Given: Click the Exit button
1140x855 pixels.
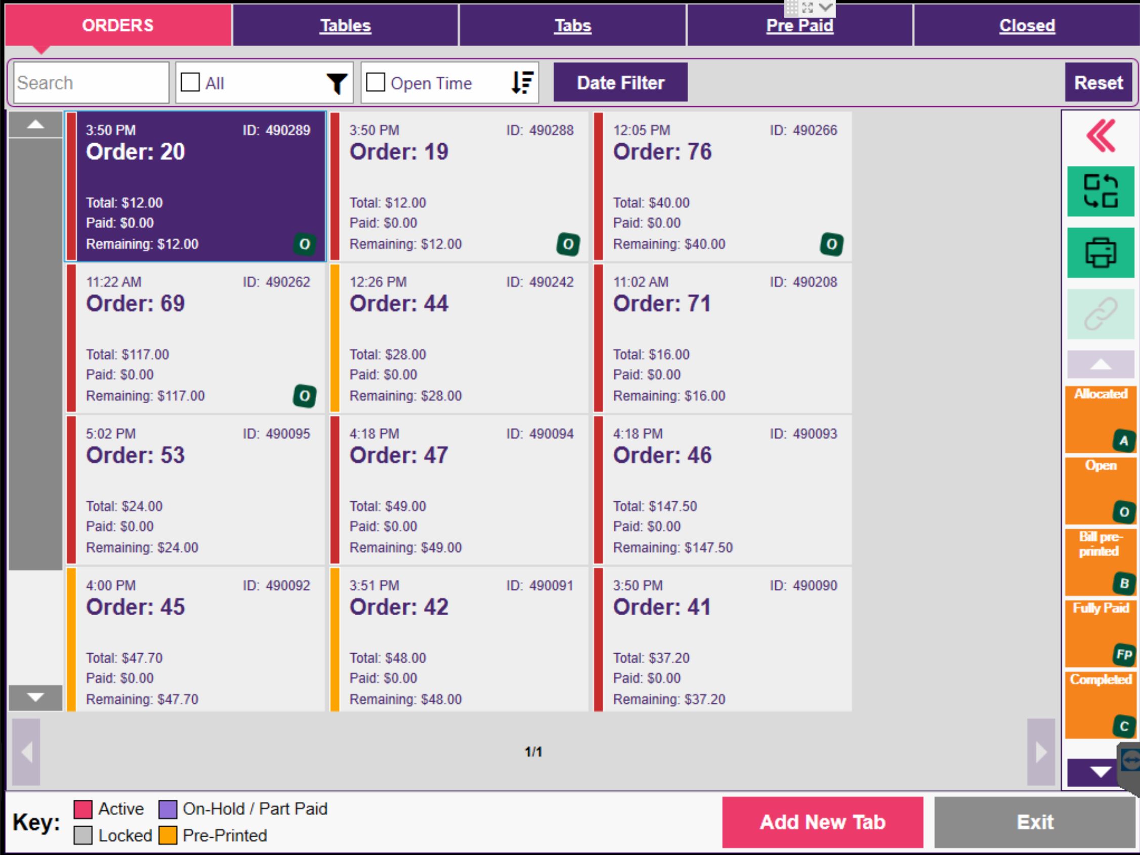Looking at the screenshot, I should pyautogui.click(x=1035, y=822).
